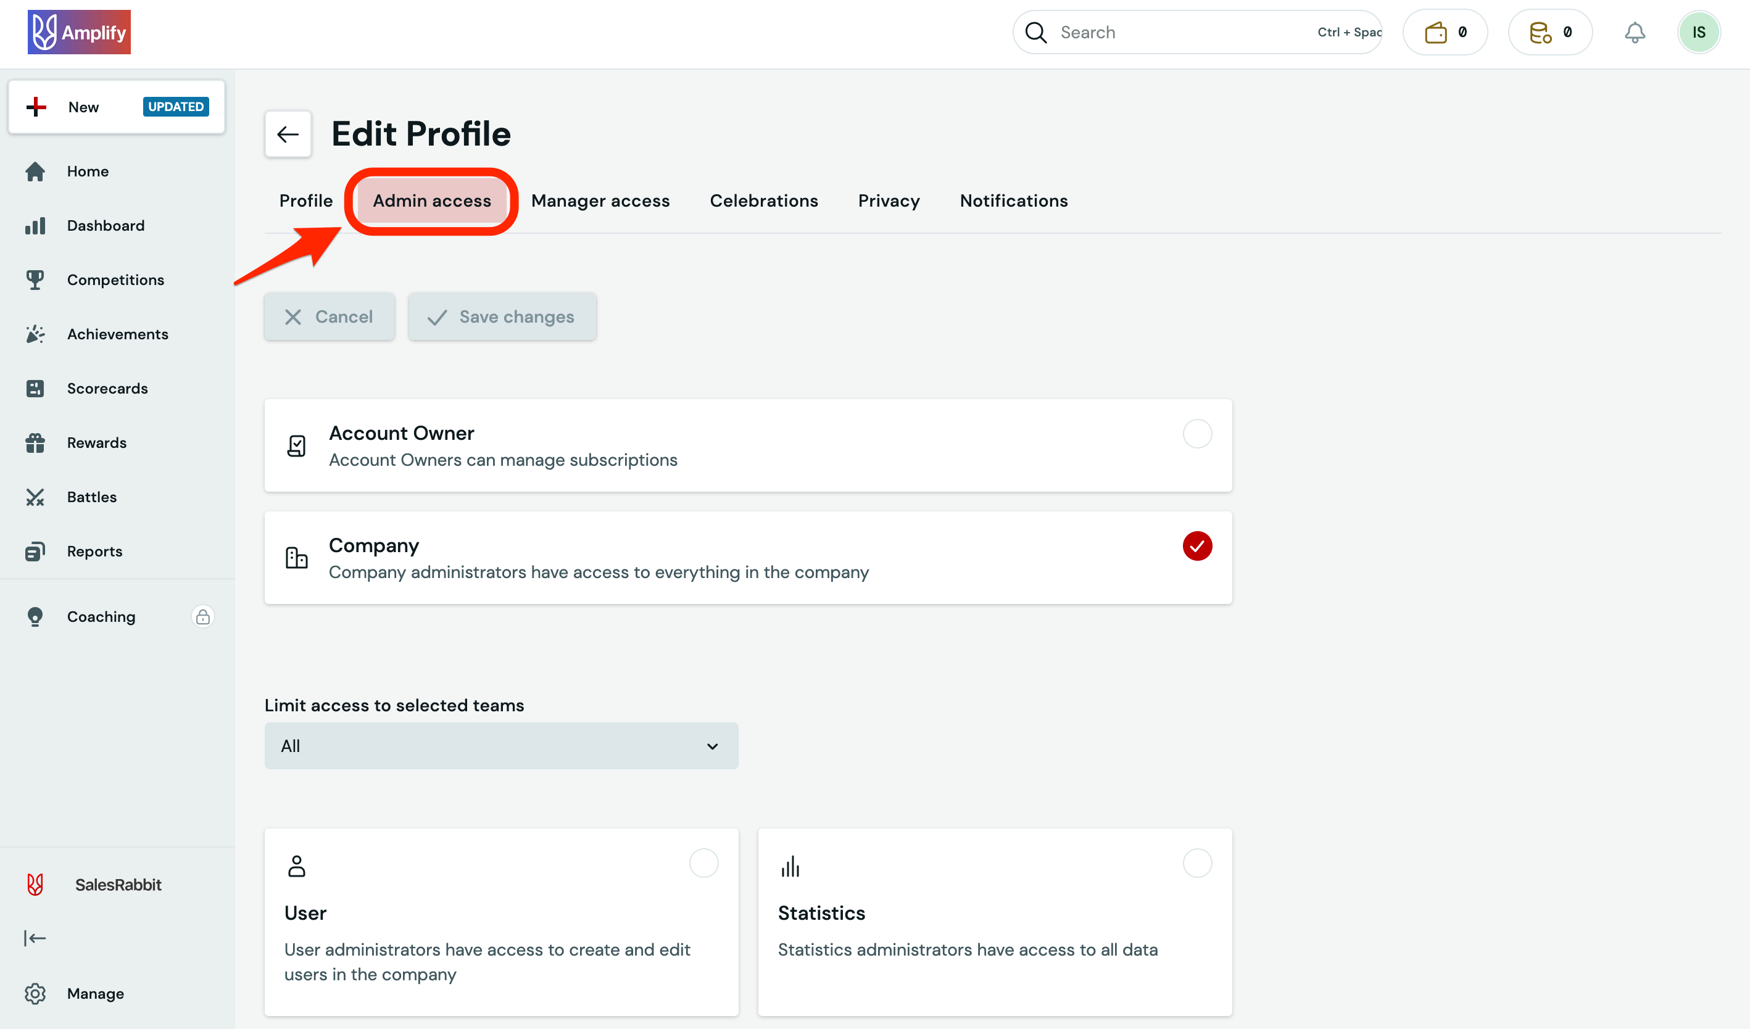Click the notification bell icon

click(1634, 33)
